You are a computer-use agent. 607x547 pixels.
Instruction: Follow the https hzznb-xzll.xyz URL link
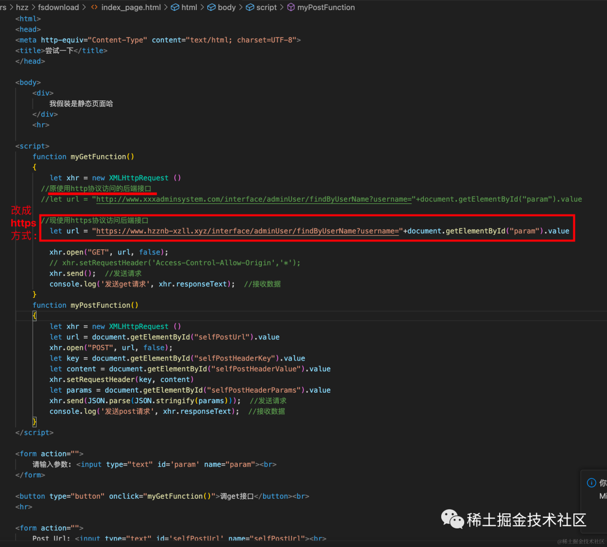[x=247, y=231]
